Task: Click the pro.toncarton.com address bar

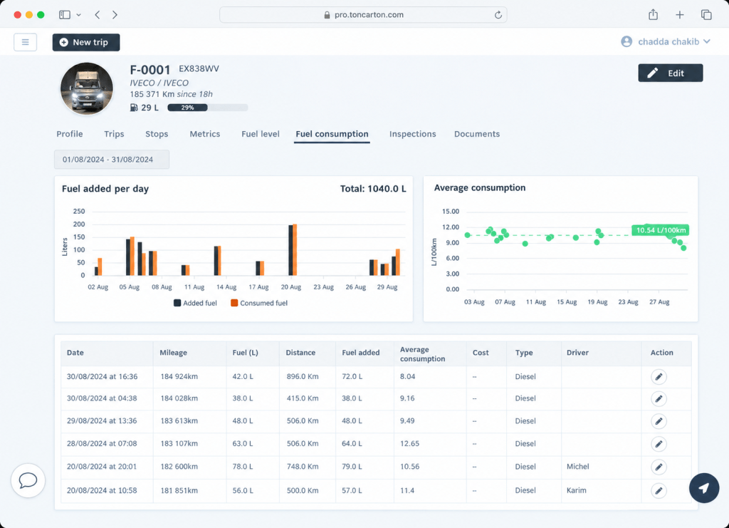Action: click(363, 15)
